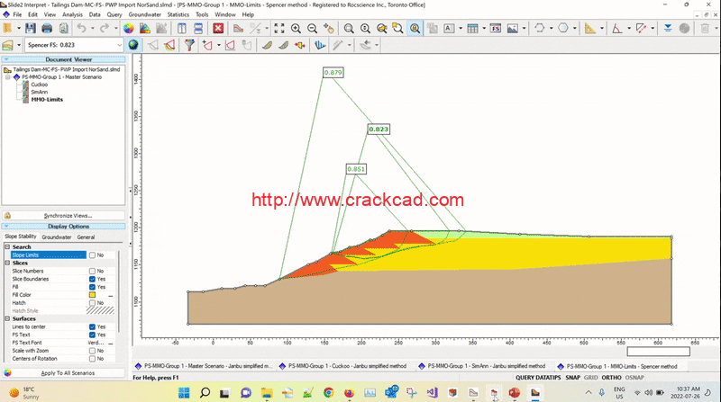721x402 pixels.
Task: Click the Zoom Out magnifier icon
Action: 312,29
